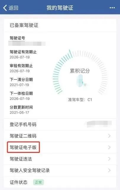Image resolution: width=120 pixels, height=190 pixels.
Task: Tap the blurred phone number field
Action: (x=99, y=124)
